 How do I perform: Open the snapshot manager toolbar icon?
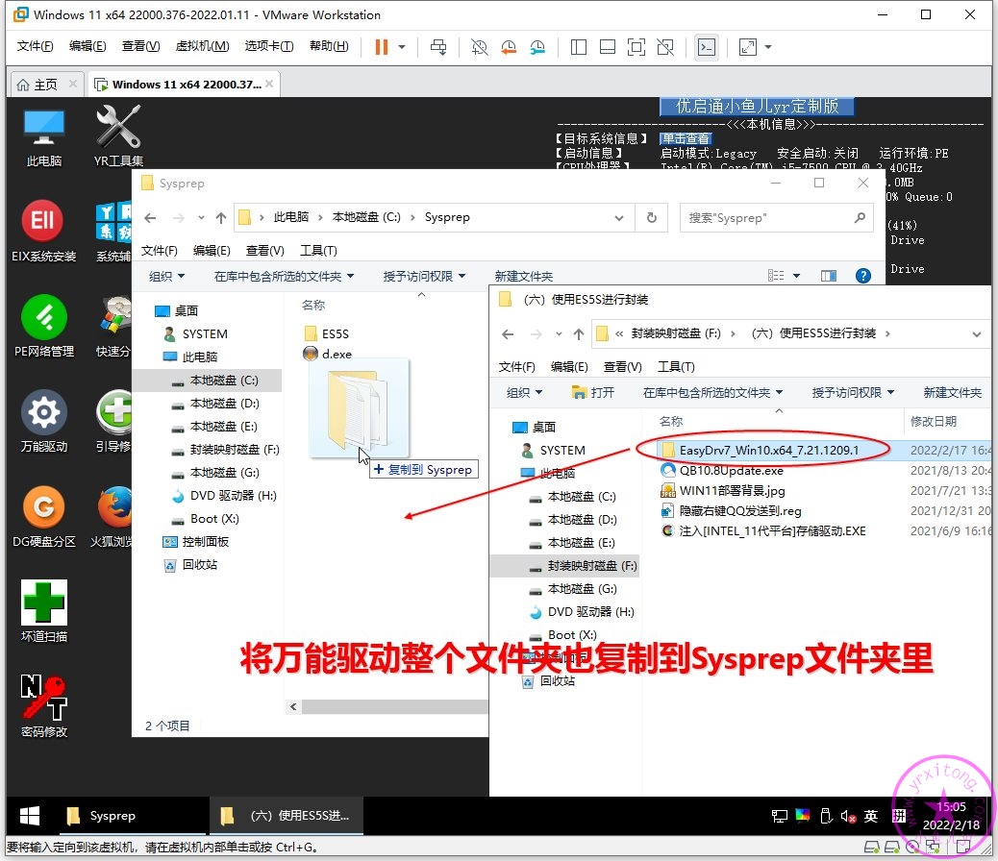pos(537,47)
